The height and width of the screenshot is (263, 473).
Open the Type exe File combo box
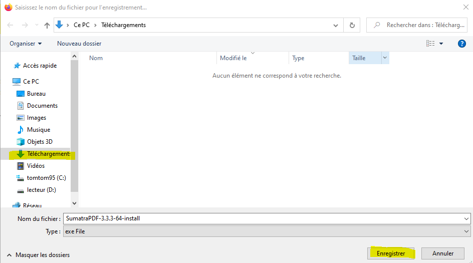pos(267,231)
